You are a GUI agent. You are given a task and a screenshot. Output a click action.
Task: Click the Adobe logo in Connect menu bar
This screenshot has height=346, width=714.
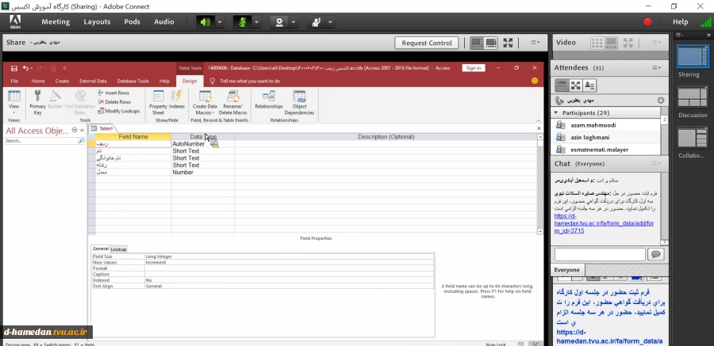(x=15, y=22)
